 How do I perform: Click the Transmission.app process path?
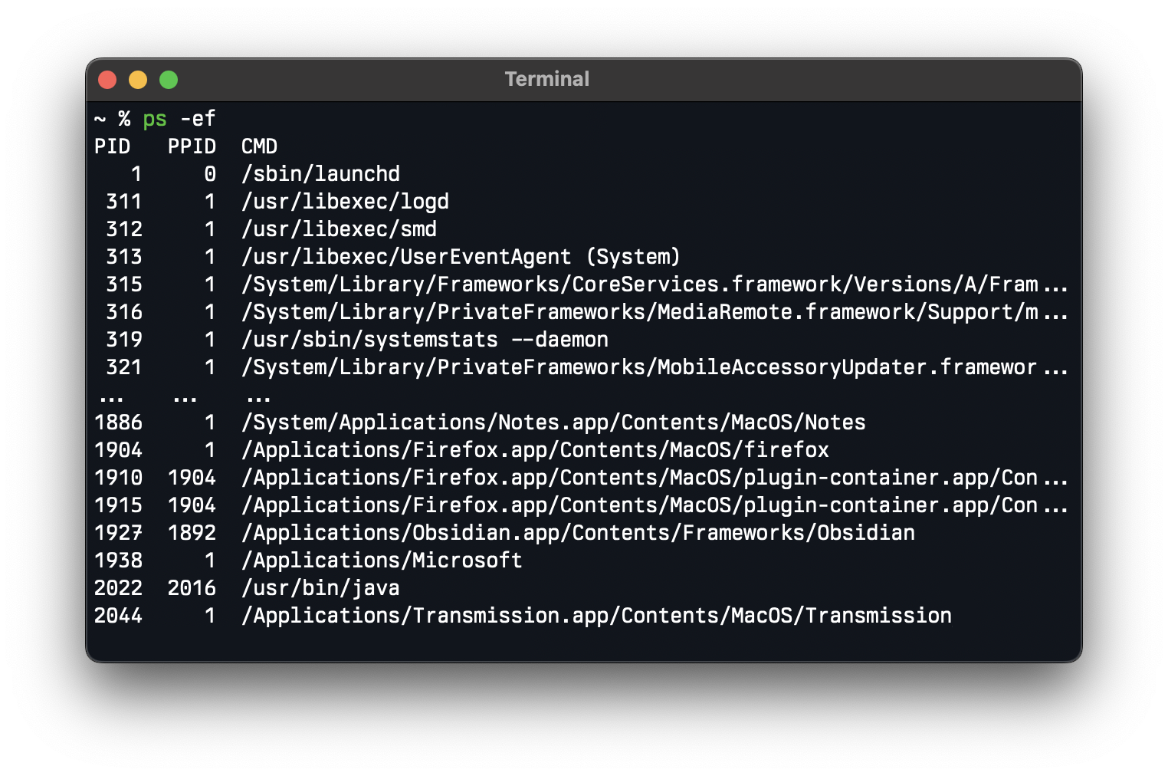[x=596, y=616]
